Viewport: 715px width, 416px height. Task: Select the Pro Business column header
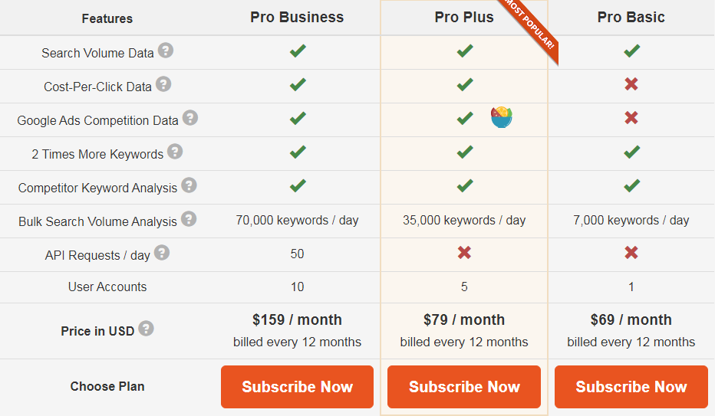click(x=297, y=18)
